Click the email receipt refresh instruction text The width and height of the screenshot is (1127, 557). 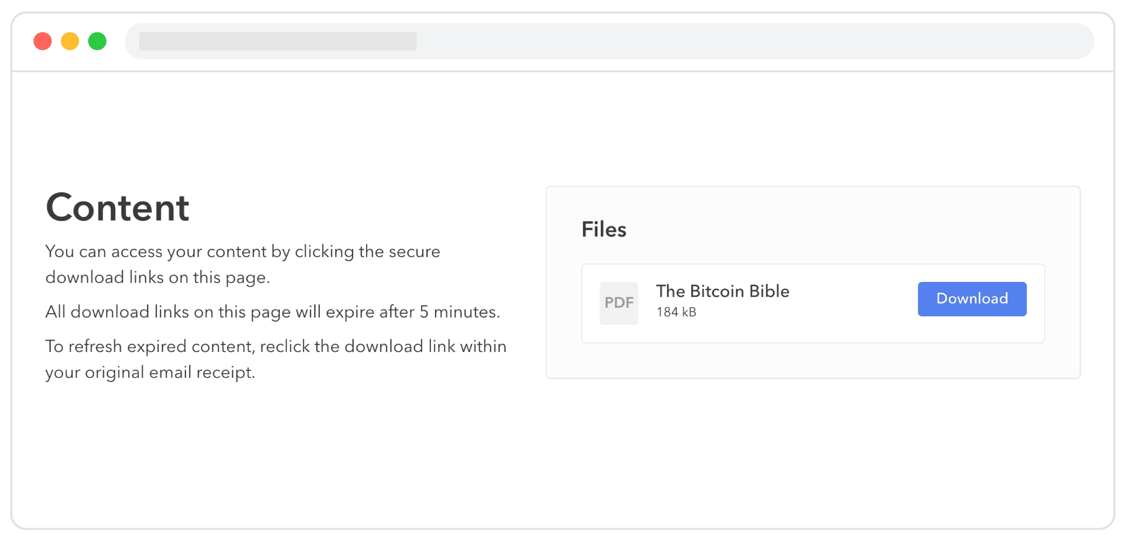click(276, 359)
